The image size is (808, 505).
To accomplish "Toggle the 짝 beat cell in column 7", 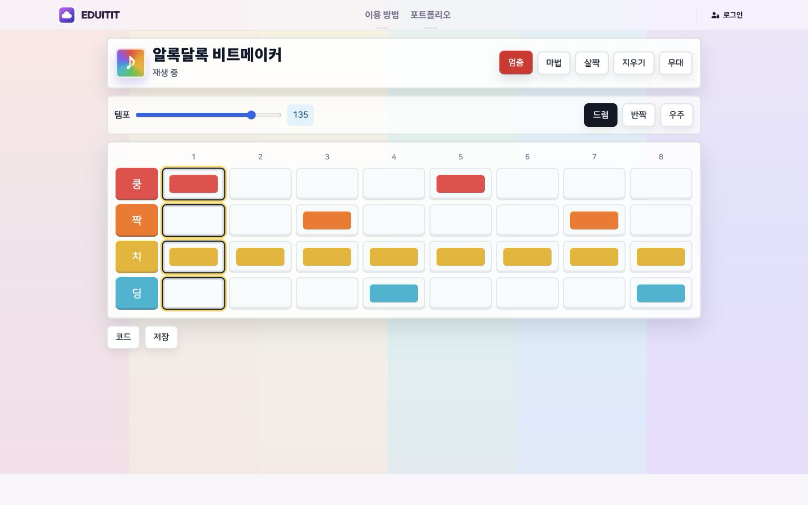I will [594, 221].
